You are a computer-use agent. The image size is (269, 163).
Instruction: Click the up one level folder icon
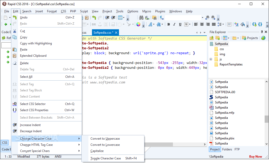(x=211, y=38)
